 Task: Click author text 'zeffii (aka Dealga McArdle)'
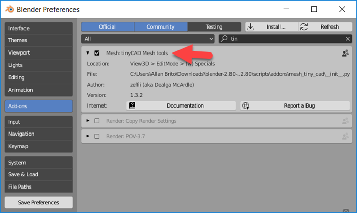(x=162, y=85)
